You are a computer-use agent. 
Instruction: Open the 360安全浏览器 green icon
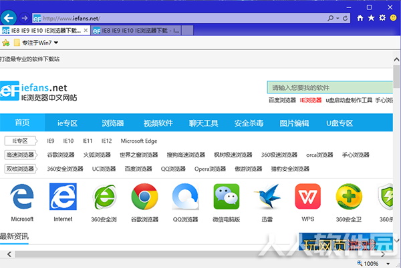(104, 197)
